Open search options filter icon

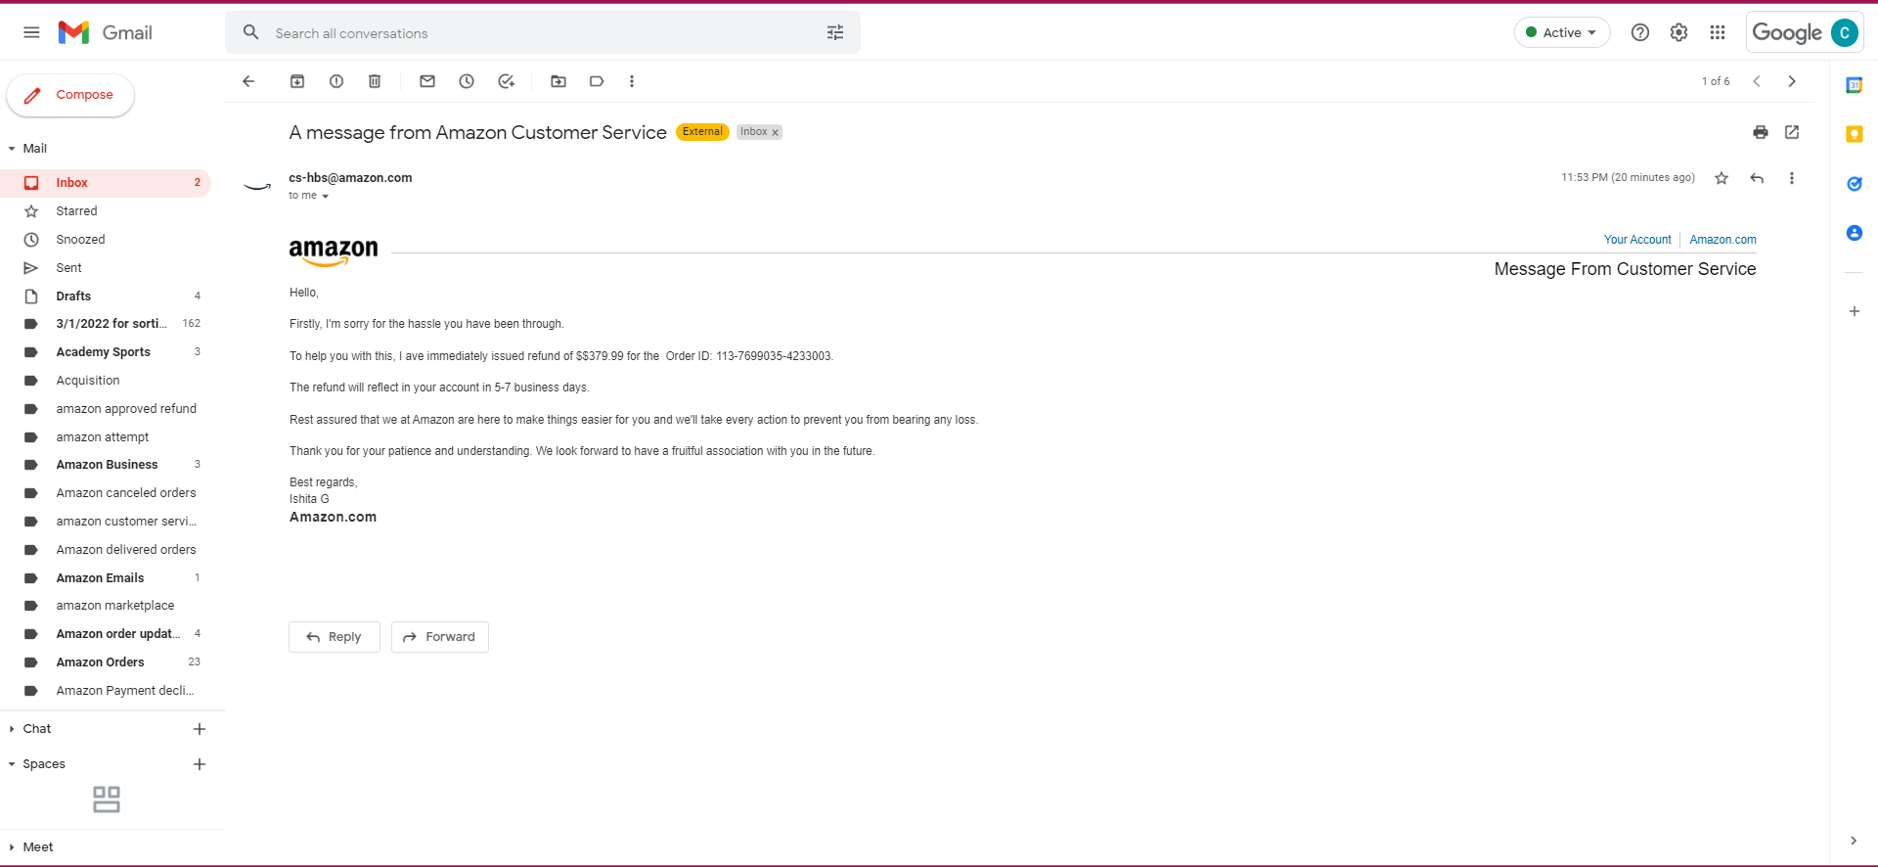[835, 33]
